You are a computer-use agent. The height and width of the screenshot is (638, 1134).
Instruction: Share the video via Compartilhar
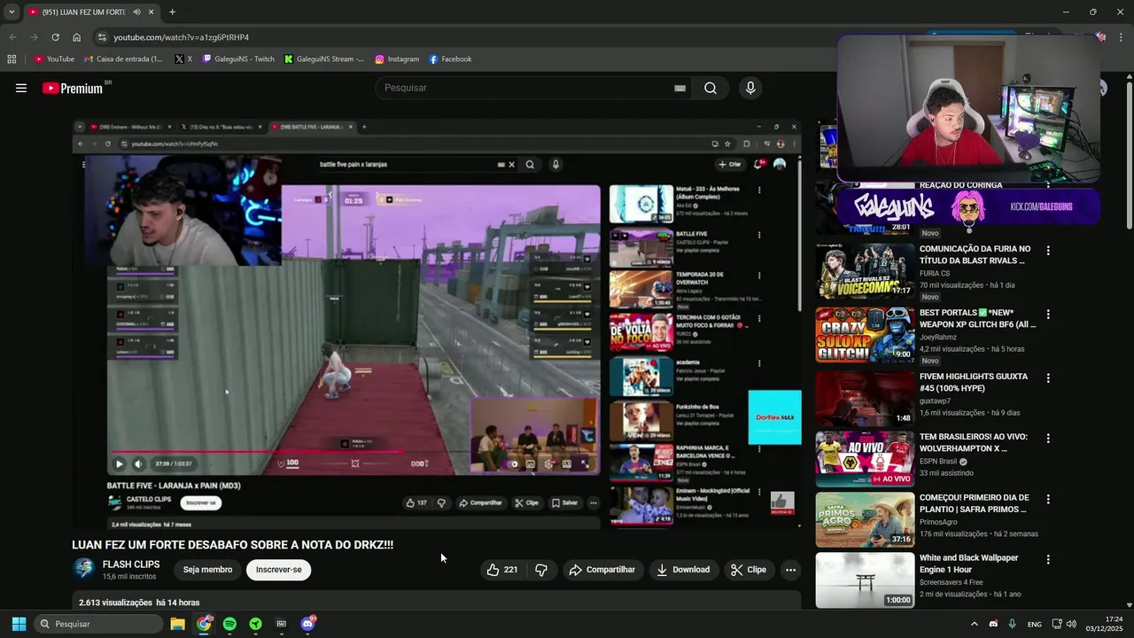tap(602, 570)
